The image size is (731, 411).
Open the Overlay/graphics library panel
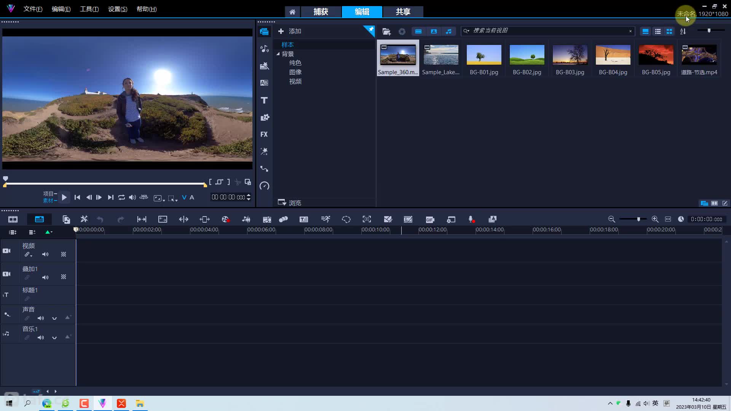click(x=264, y=117)
